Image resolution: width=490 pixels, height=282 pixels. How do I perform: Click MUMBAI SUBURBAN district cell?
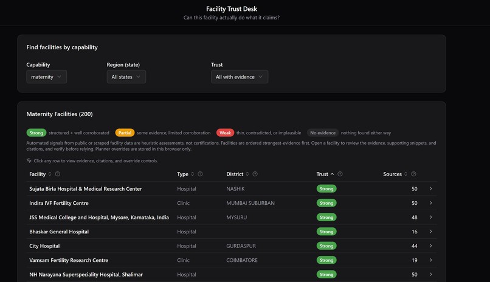pyautogui.click(x=250, y=203)
